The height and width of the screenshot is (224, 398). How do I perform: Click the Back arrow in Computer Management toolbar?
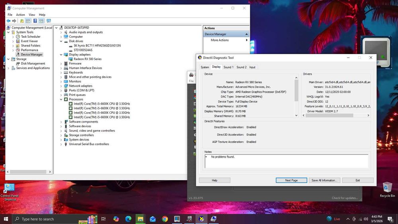point(8,21)
